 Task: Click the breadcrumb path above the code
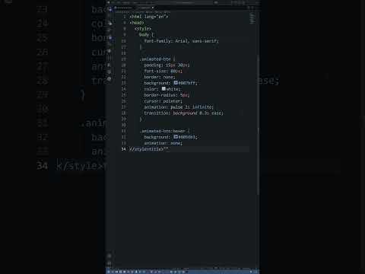143,11
